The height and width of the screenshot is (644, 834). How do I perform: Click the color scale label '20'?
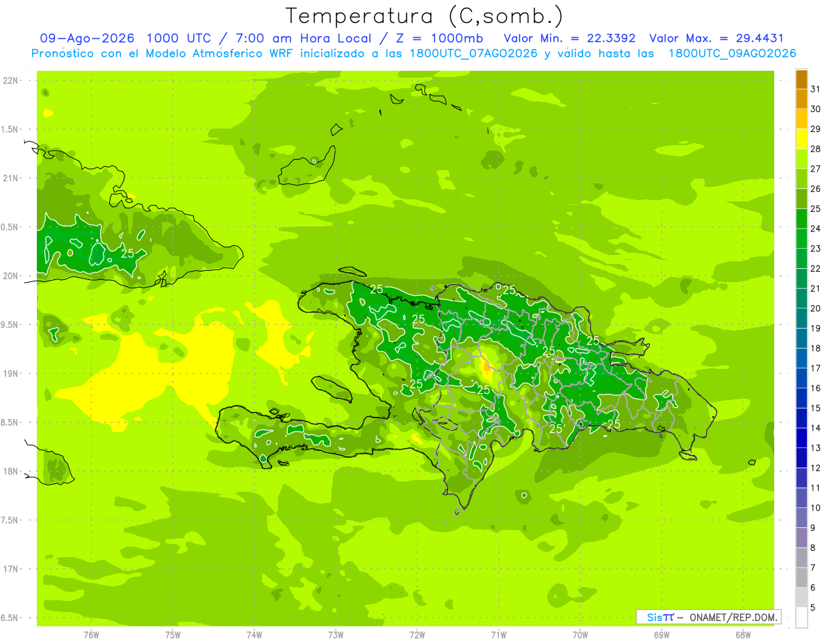(816, 308)
